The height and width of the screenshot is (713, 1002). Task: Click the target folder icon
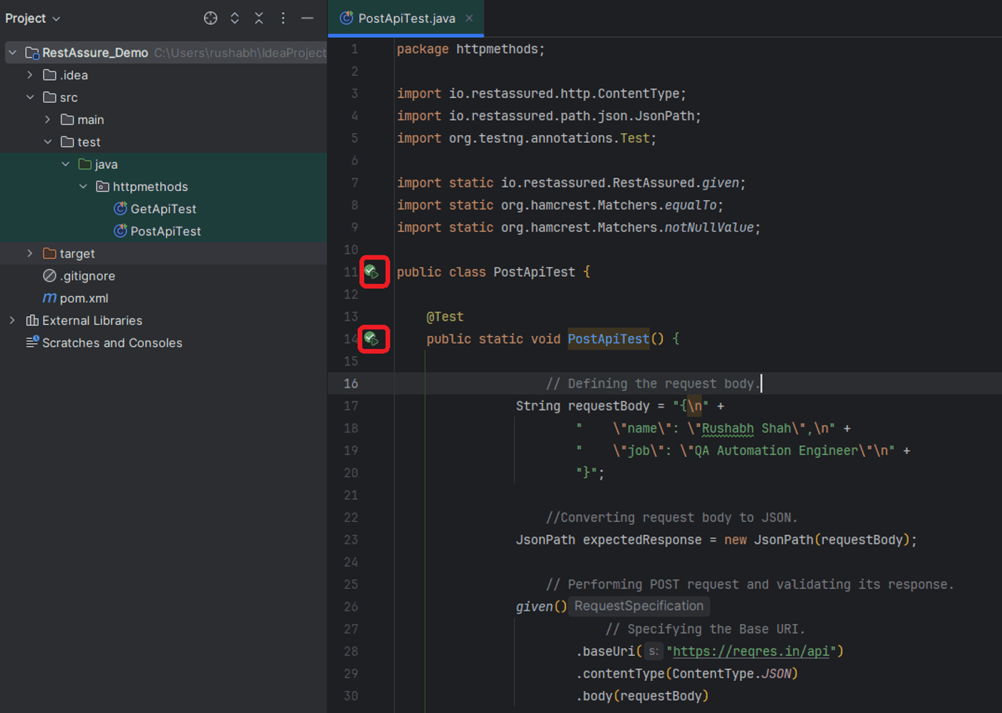pos(49,253)
